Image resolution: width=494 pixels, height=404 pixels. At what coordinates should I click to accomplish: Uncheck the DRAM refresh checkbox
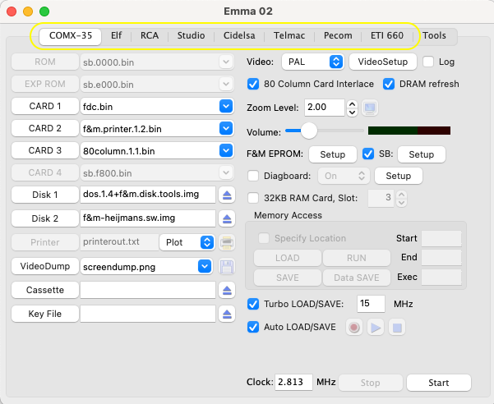389,84
